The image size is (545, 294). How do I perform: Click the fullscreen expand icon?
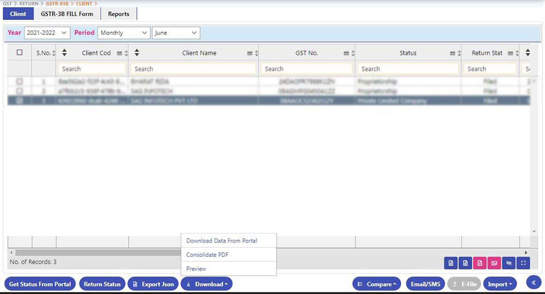tap(523, 263)
